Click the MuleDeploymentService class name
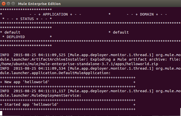The image size is (181, 116). 55,95
